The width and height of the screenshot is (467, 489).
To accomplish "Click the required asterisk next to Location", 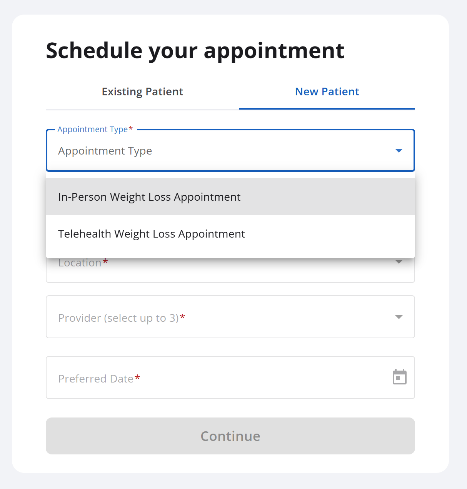I will [x=106, y=261].
